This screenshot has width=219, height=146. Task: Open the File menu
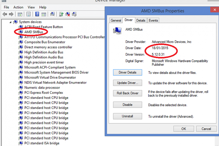pyautogui.click(x=7, y=7)
